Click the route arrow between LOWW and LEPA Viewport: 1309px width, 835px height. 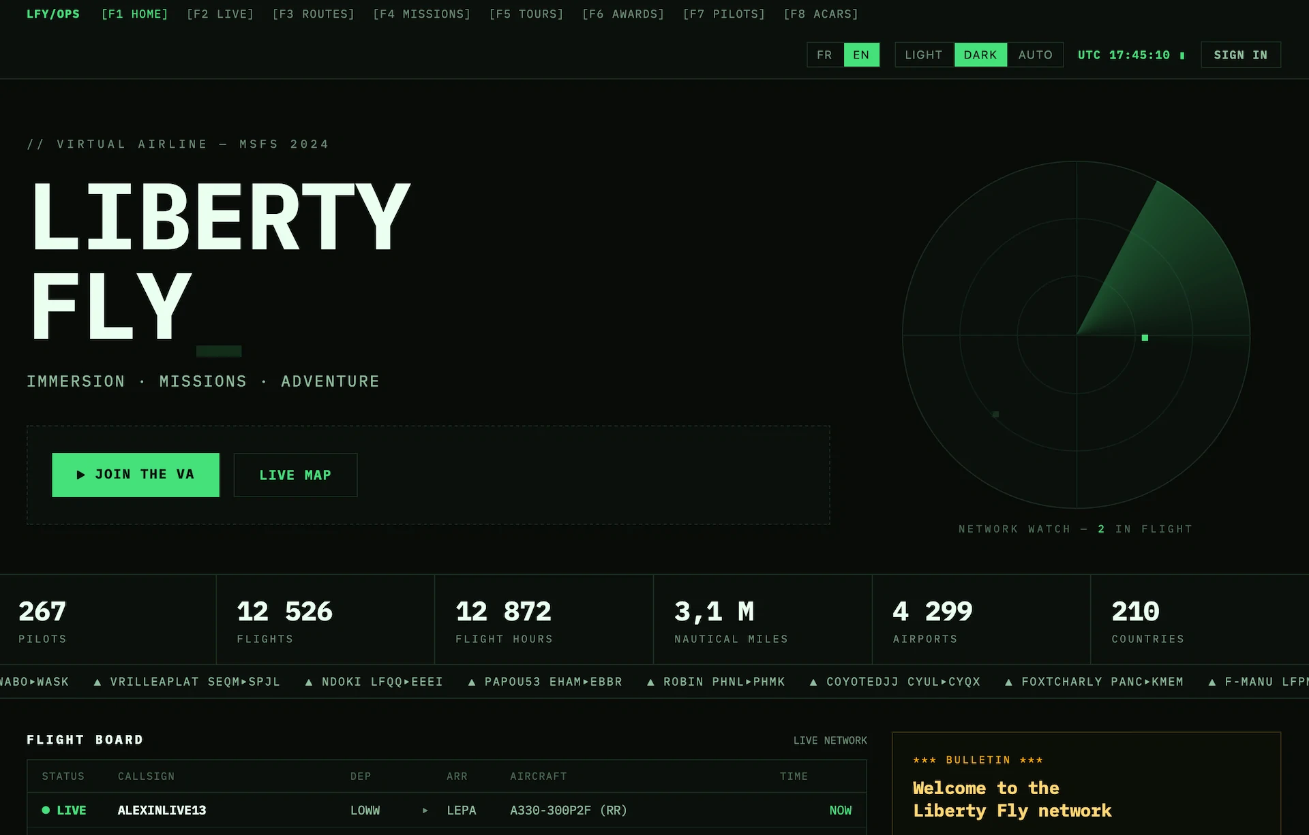click(425, 810)
